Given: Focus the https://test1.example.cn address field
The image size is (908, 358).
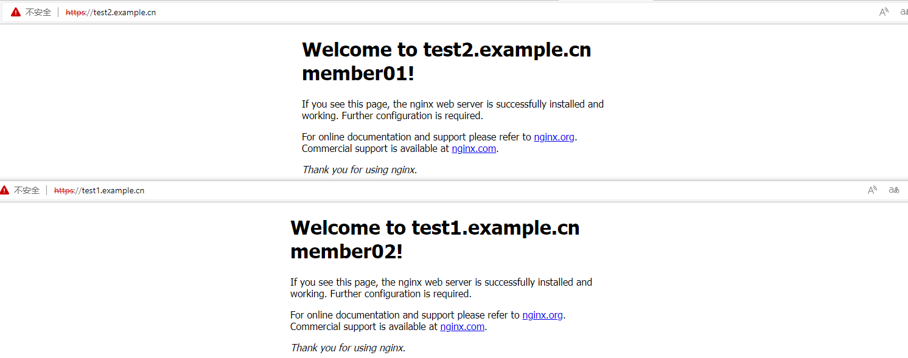Looking at the screenshot, I should click(x=99, y=190).
